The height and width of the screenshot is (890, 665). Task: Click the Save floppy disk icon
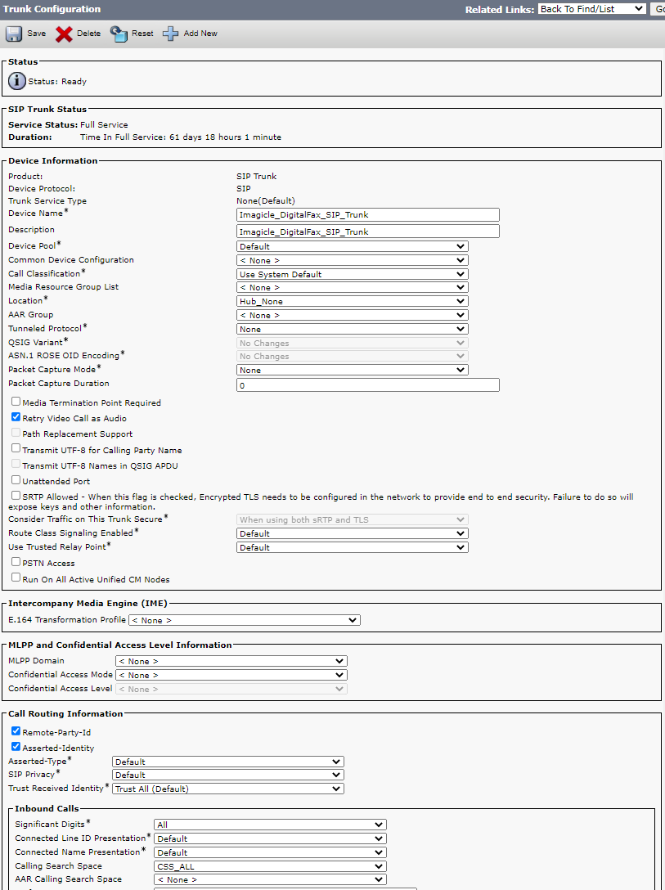pyautogui.click(x=14, y=34)
